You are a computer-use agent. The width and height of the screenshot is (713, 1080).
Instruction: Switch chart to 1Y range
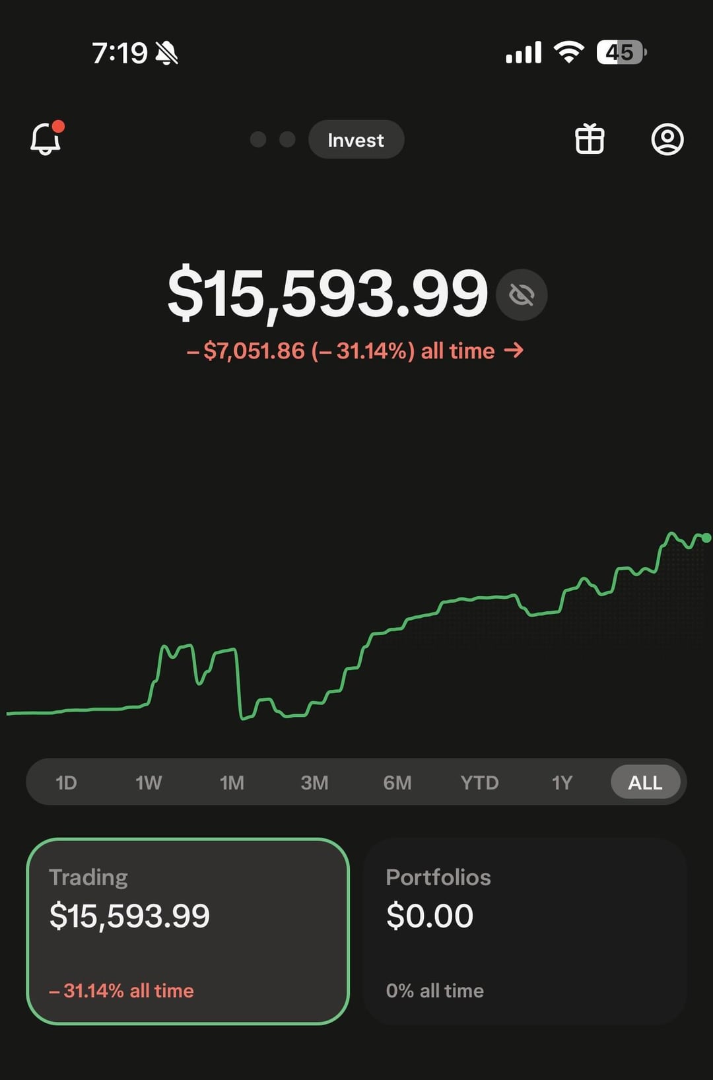coord(562,782)
